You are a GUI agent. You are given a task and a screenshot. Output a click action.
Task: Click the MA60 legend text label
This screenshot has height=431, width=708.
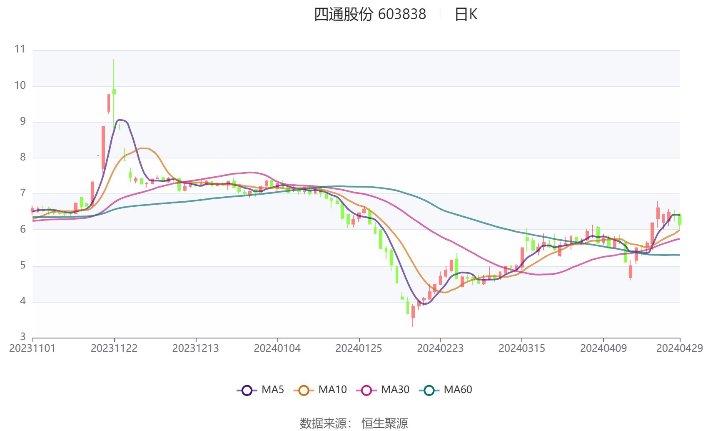click(x=458, y=390)
